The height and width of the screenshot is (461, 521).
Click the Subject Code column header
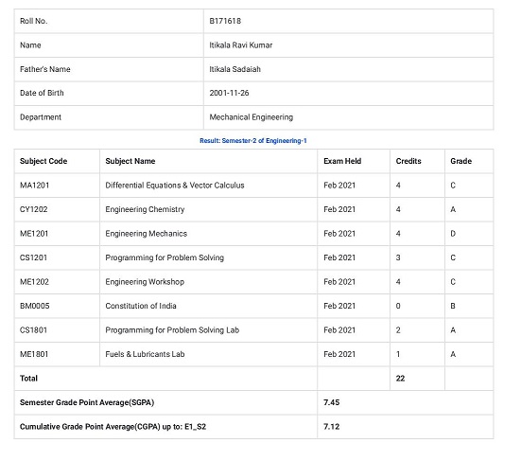[43, 161]
